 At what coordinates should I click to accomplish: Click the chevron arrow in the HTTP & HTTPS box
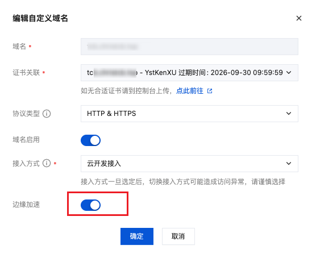289,114
